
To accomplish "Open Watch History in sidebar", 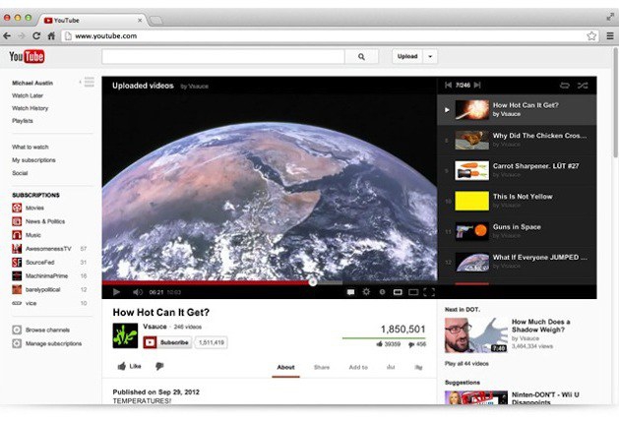I will [30, 108].
